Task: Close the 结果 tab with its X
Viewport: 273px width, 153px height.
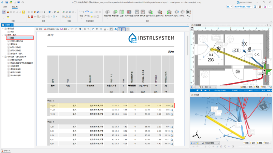Action: (12, 25)
